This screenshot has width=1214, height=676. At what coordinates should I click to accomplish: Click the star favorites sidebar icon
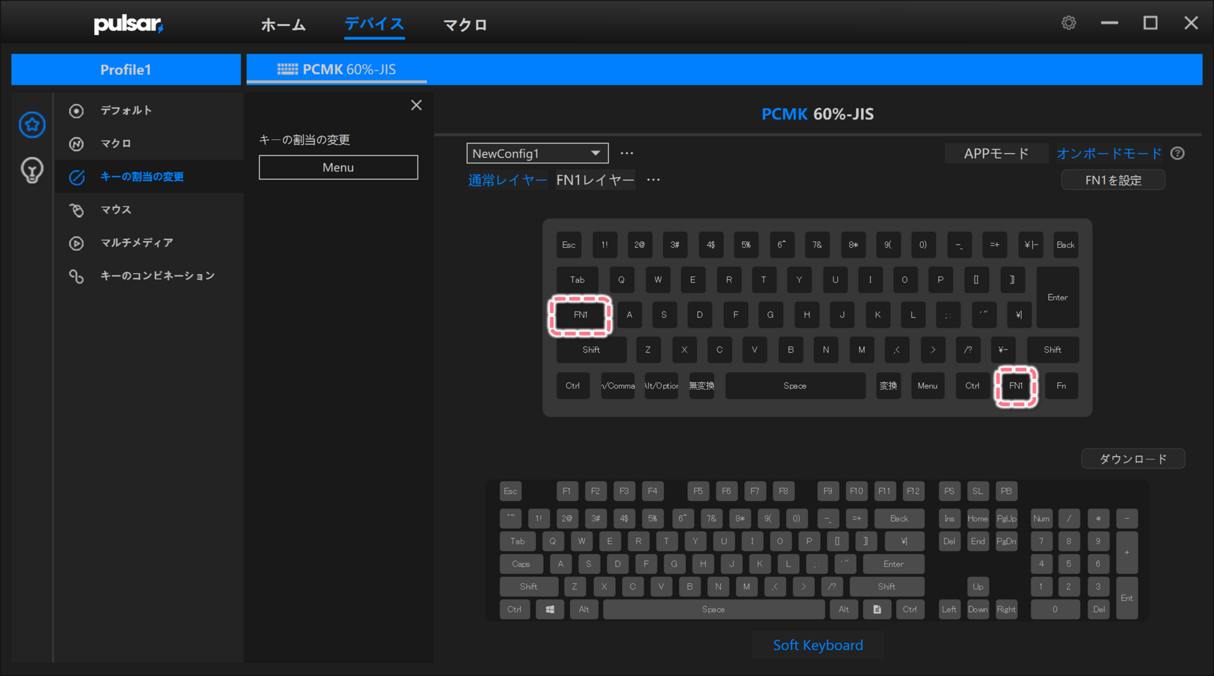(x=32, y=124)
